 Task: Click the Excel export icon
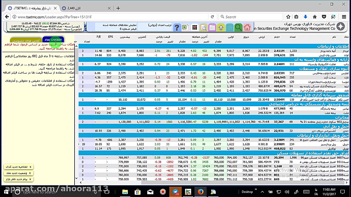[x=185, y=27]
